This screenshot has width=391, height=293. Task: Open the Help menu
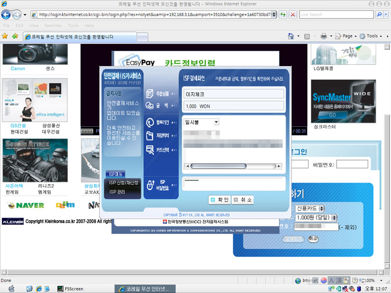(89, 25)
